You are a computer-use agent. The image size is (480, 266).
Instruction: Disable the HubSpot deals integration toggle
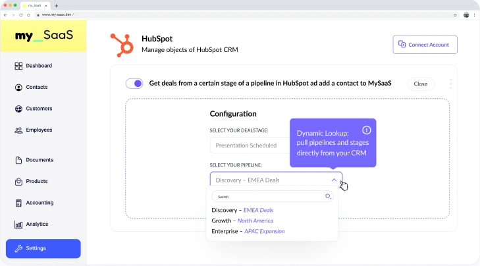tap(134, 84)
